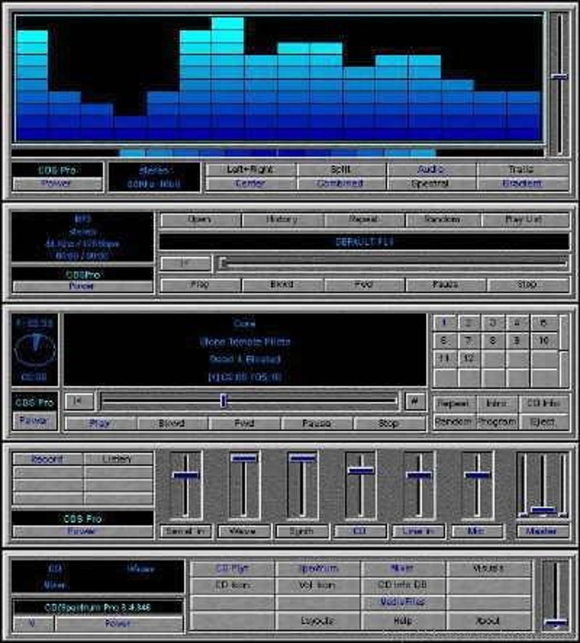The width and height of the screenshot is (580, 643).
Task: Toggle Intro mode in the CD player
Action: 497,403
